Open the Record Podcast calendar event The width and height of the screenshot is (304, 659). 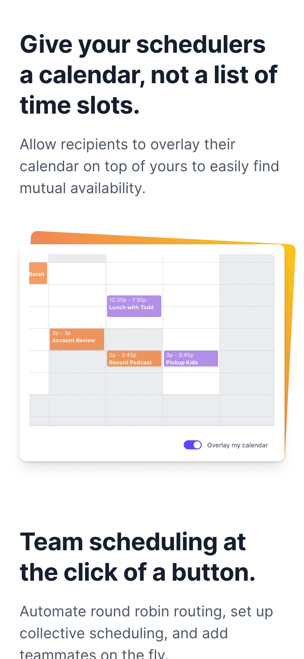[134, 359]
